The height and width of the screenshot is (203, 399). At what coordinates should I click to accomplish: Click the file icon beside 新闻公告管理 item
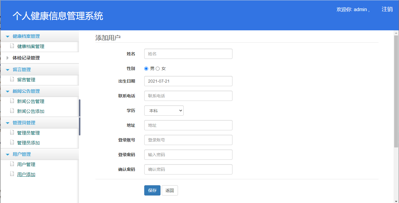(12, 101)
